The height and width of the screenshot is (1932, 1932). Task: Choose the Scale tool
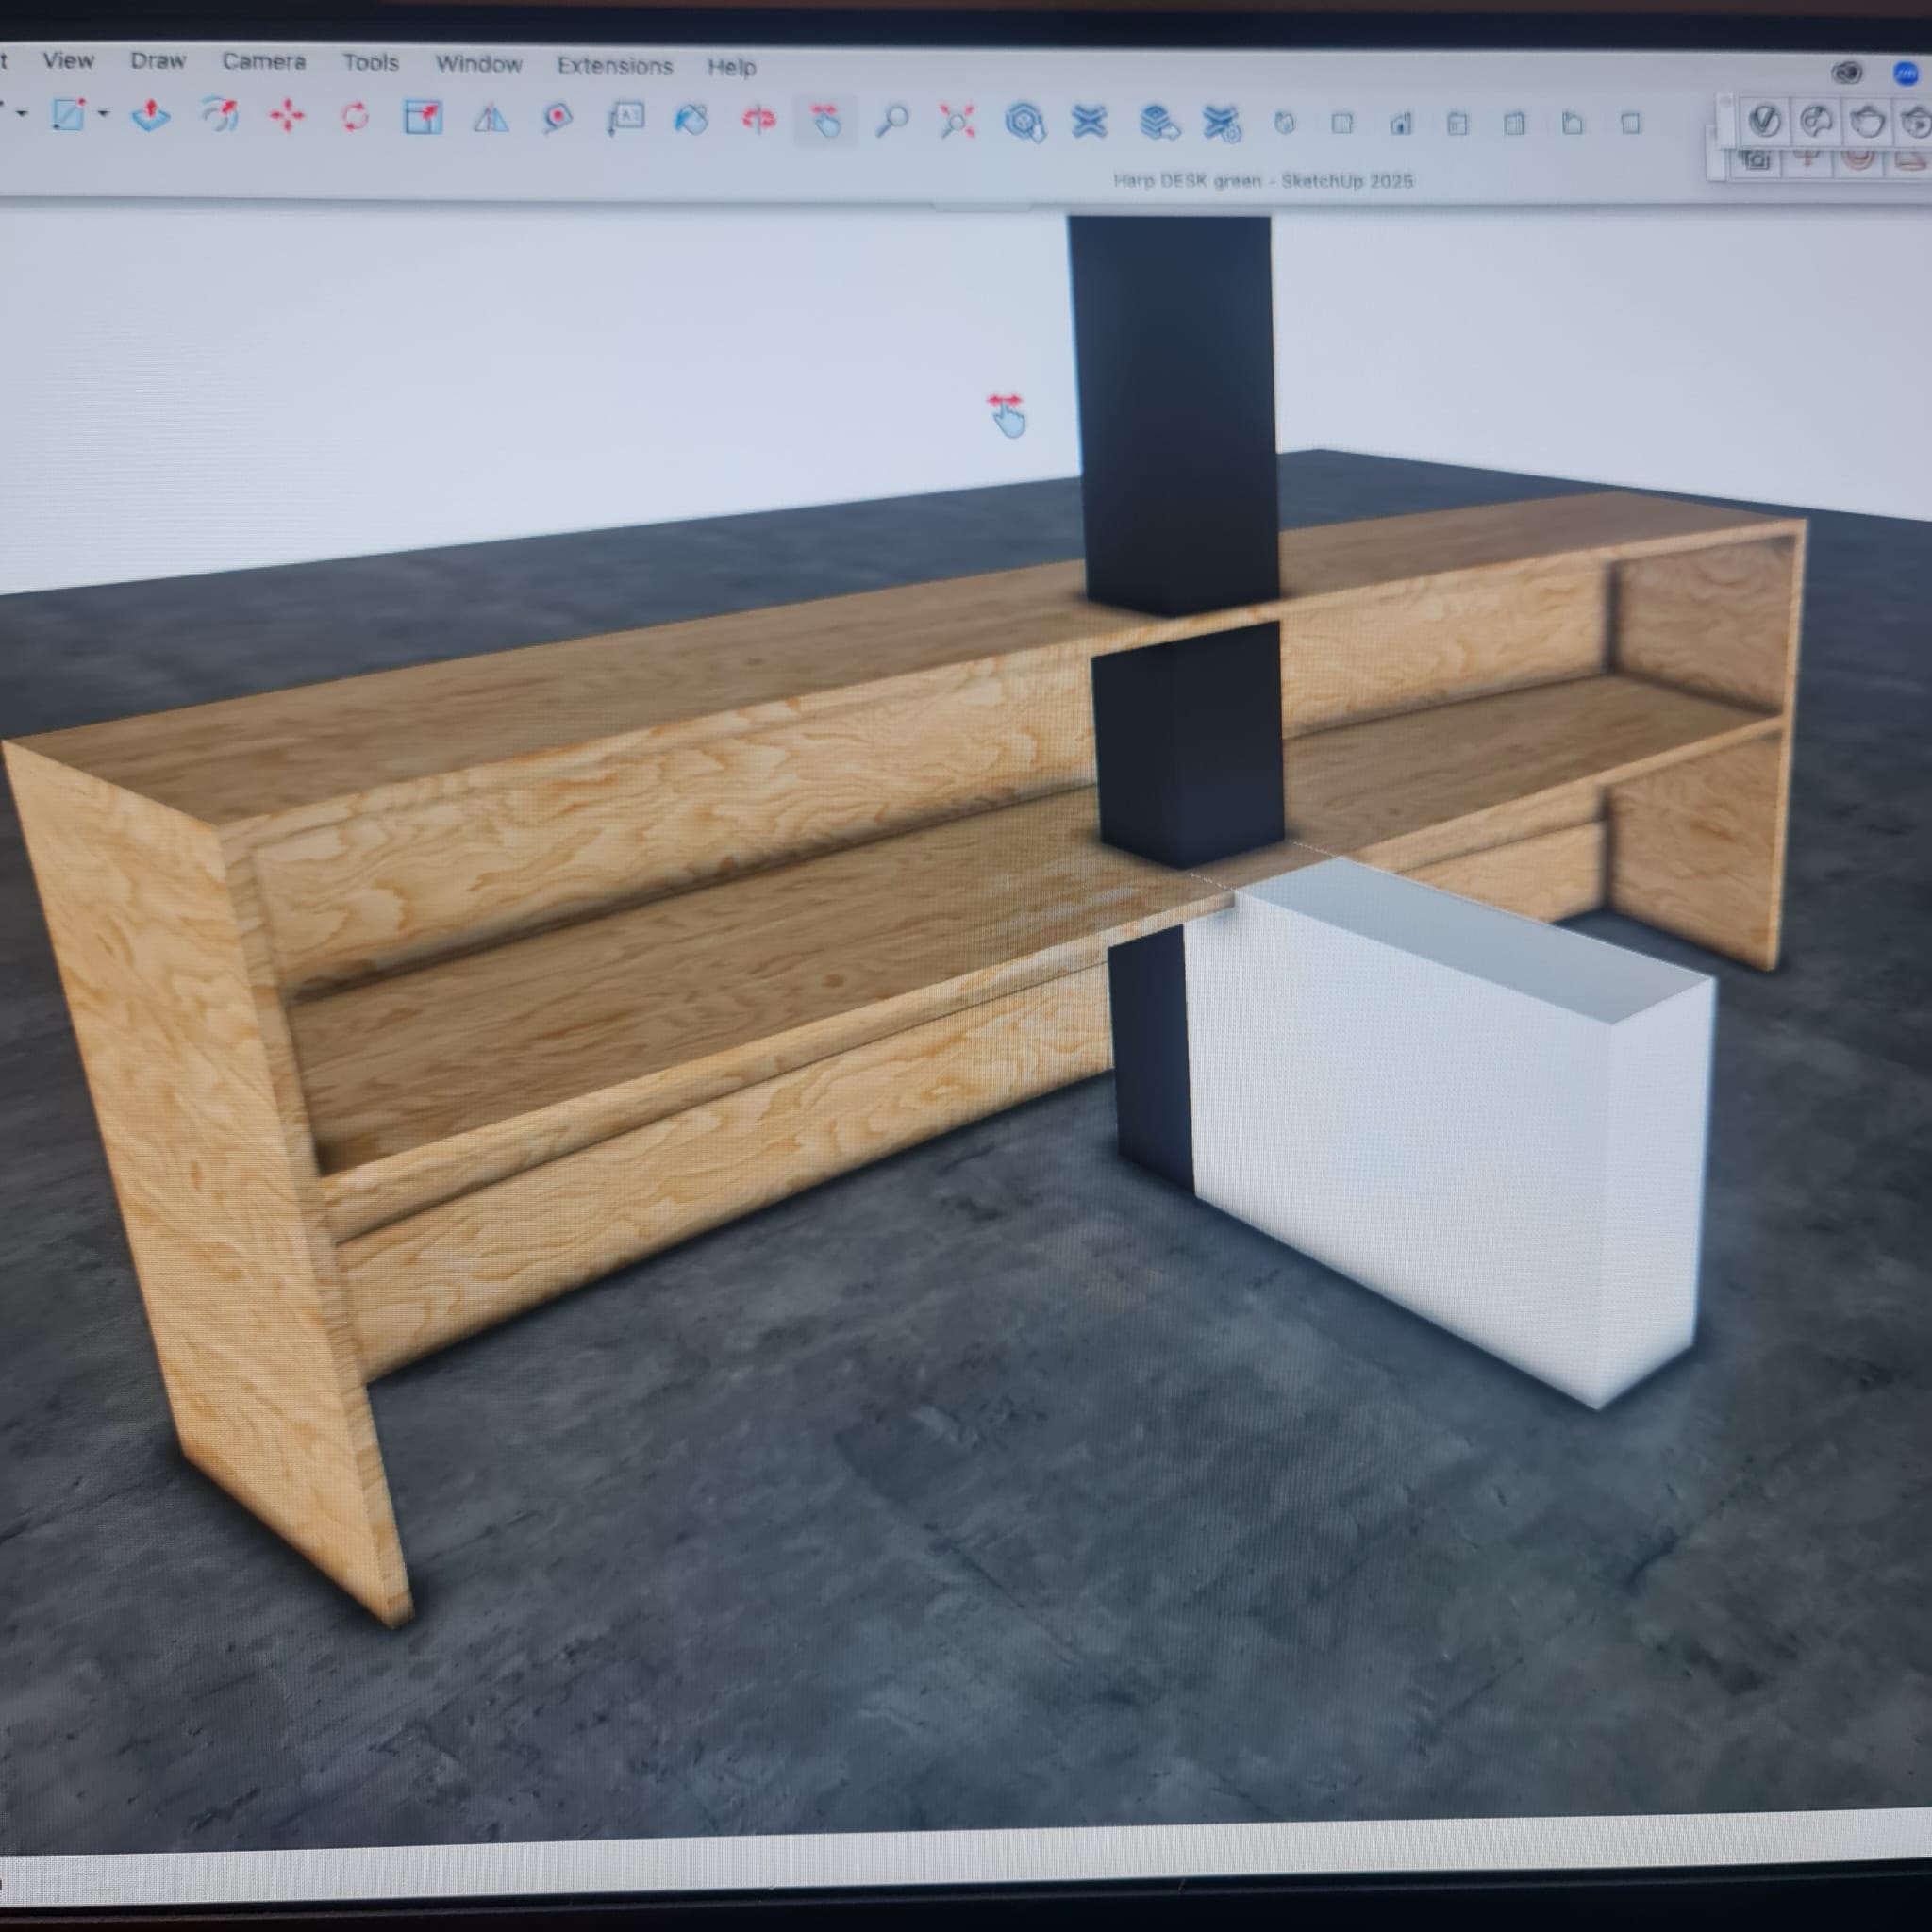coord(423,118)
